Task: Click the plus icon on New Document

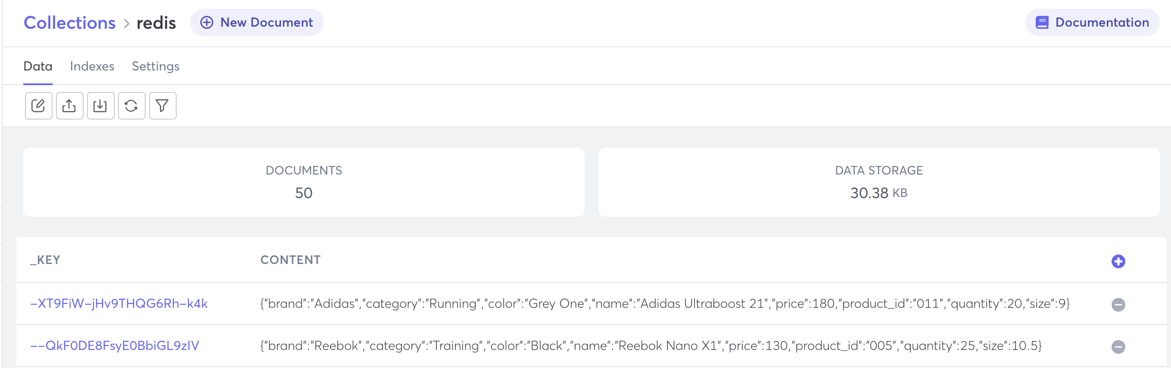Action: (x=207, y=22)
